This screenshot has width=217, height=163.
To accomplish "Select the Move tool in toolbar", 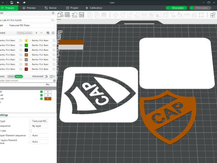I will coord(116,15).
